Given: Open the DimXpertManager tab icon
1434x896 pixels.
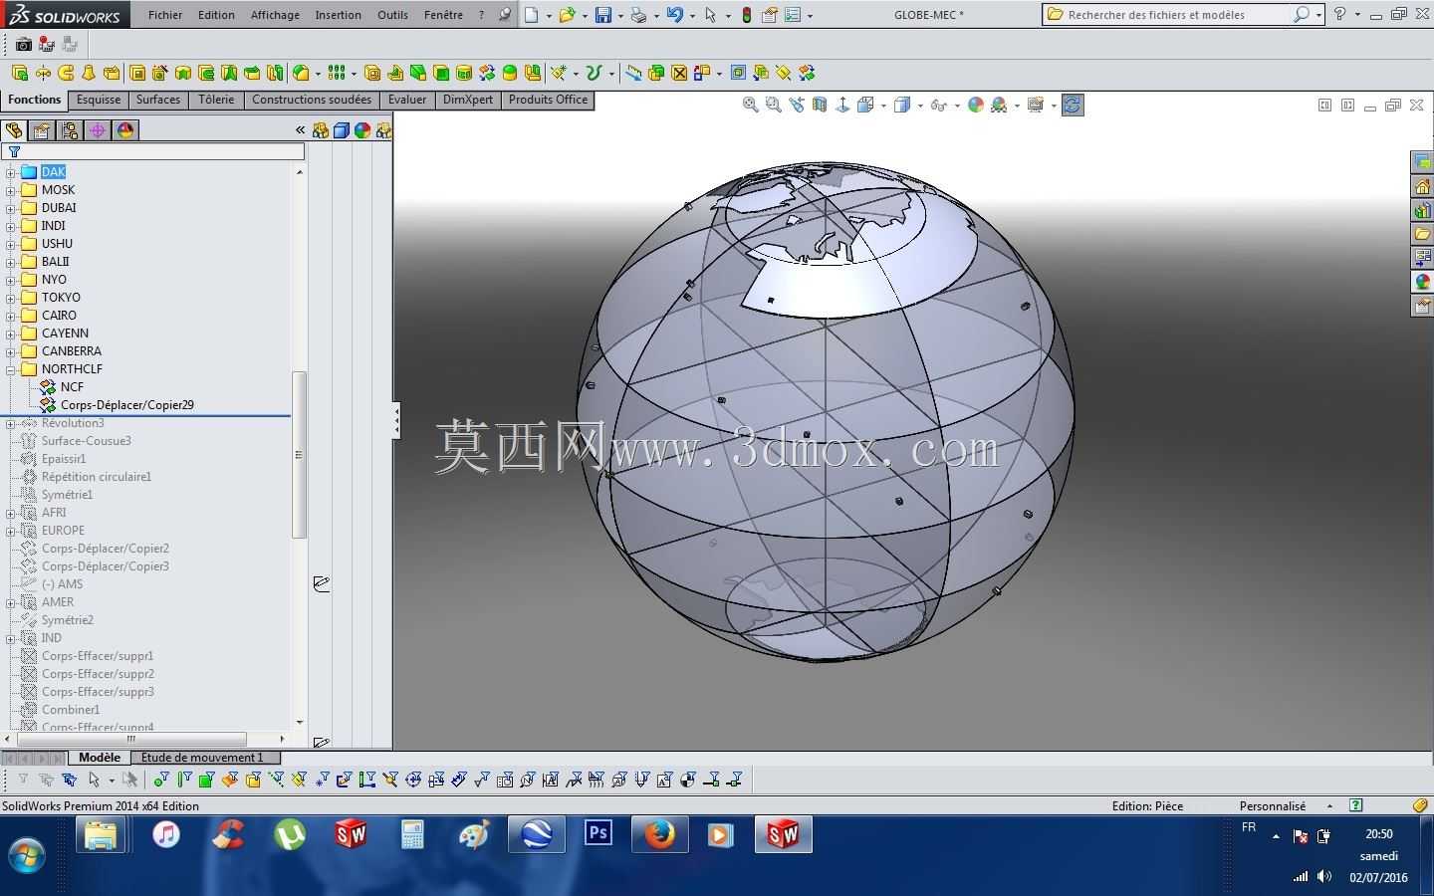Looking at the screenshot, I should tap(98, 130).
